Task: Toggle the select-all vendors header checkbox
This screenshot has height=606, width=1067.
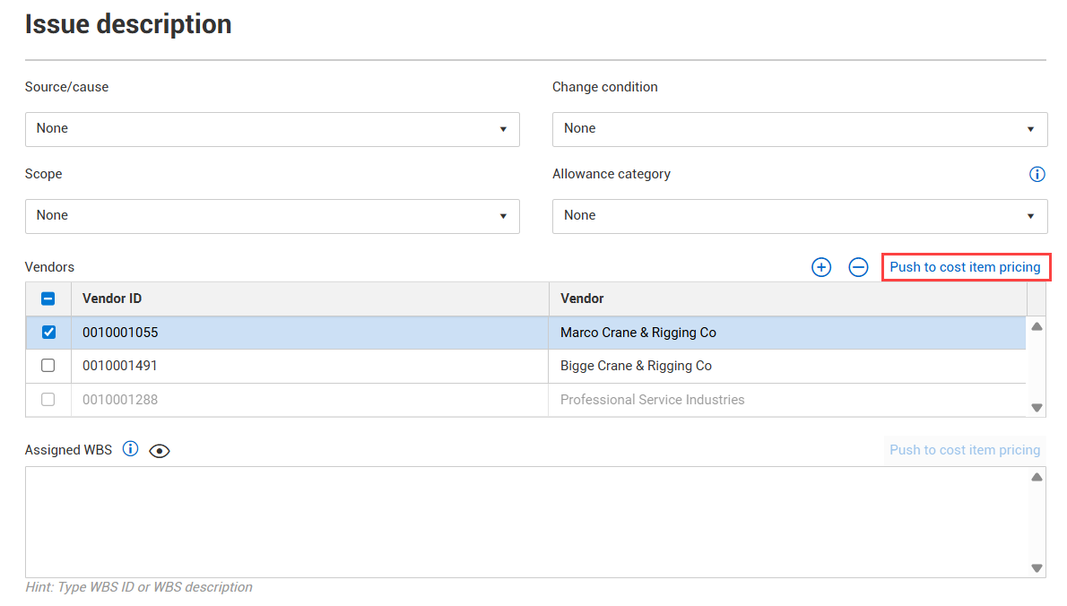Action: pos(48,299)
